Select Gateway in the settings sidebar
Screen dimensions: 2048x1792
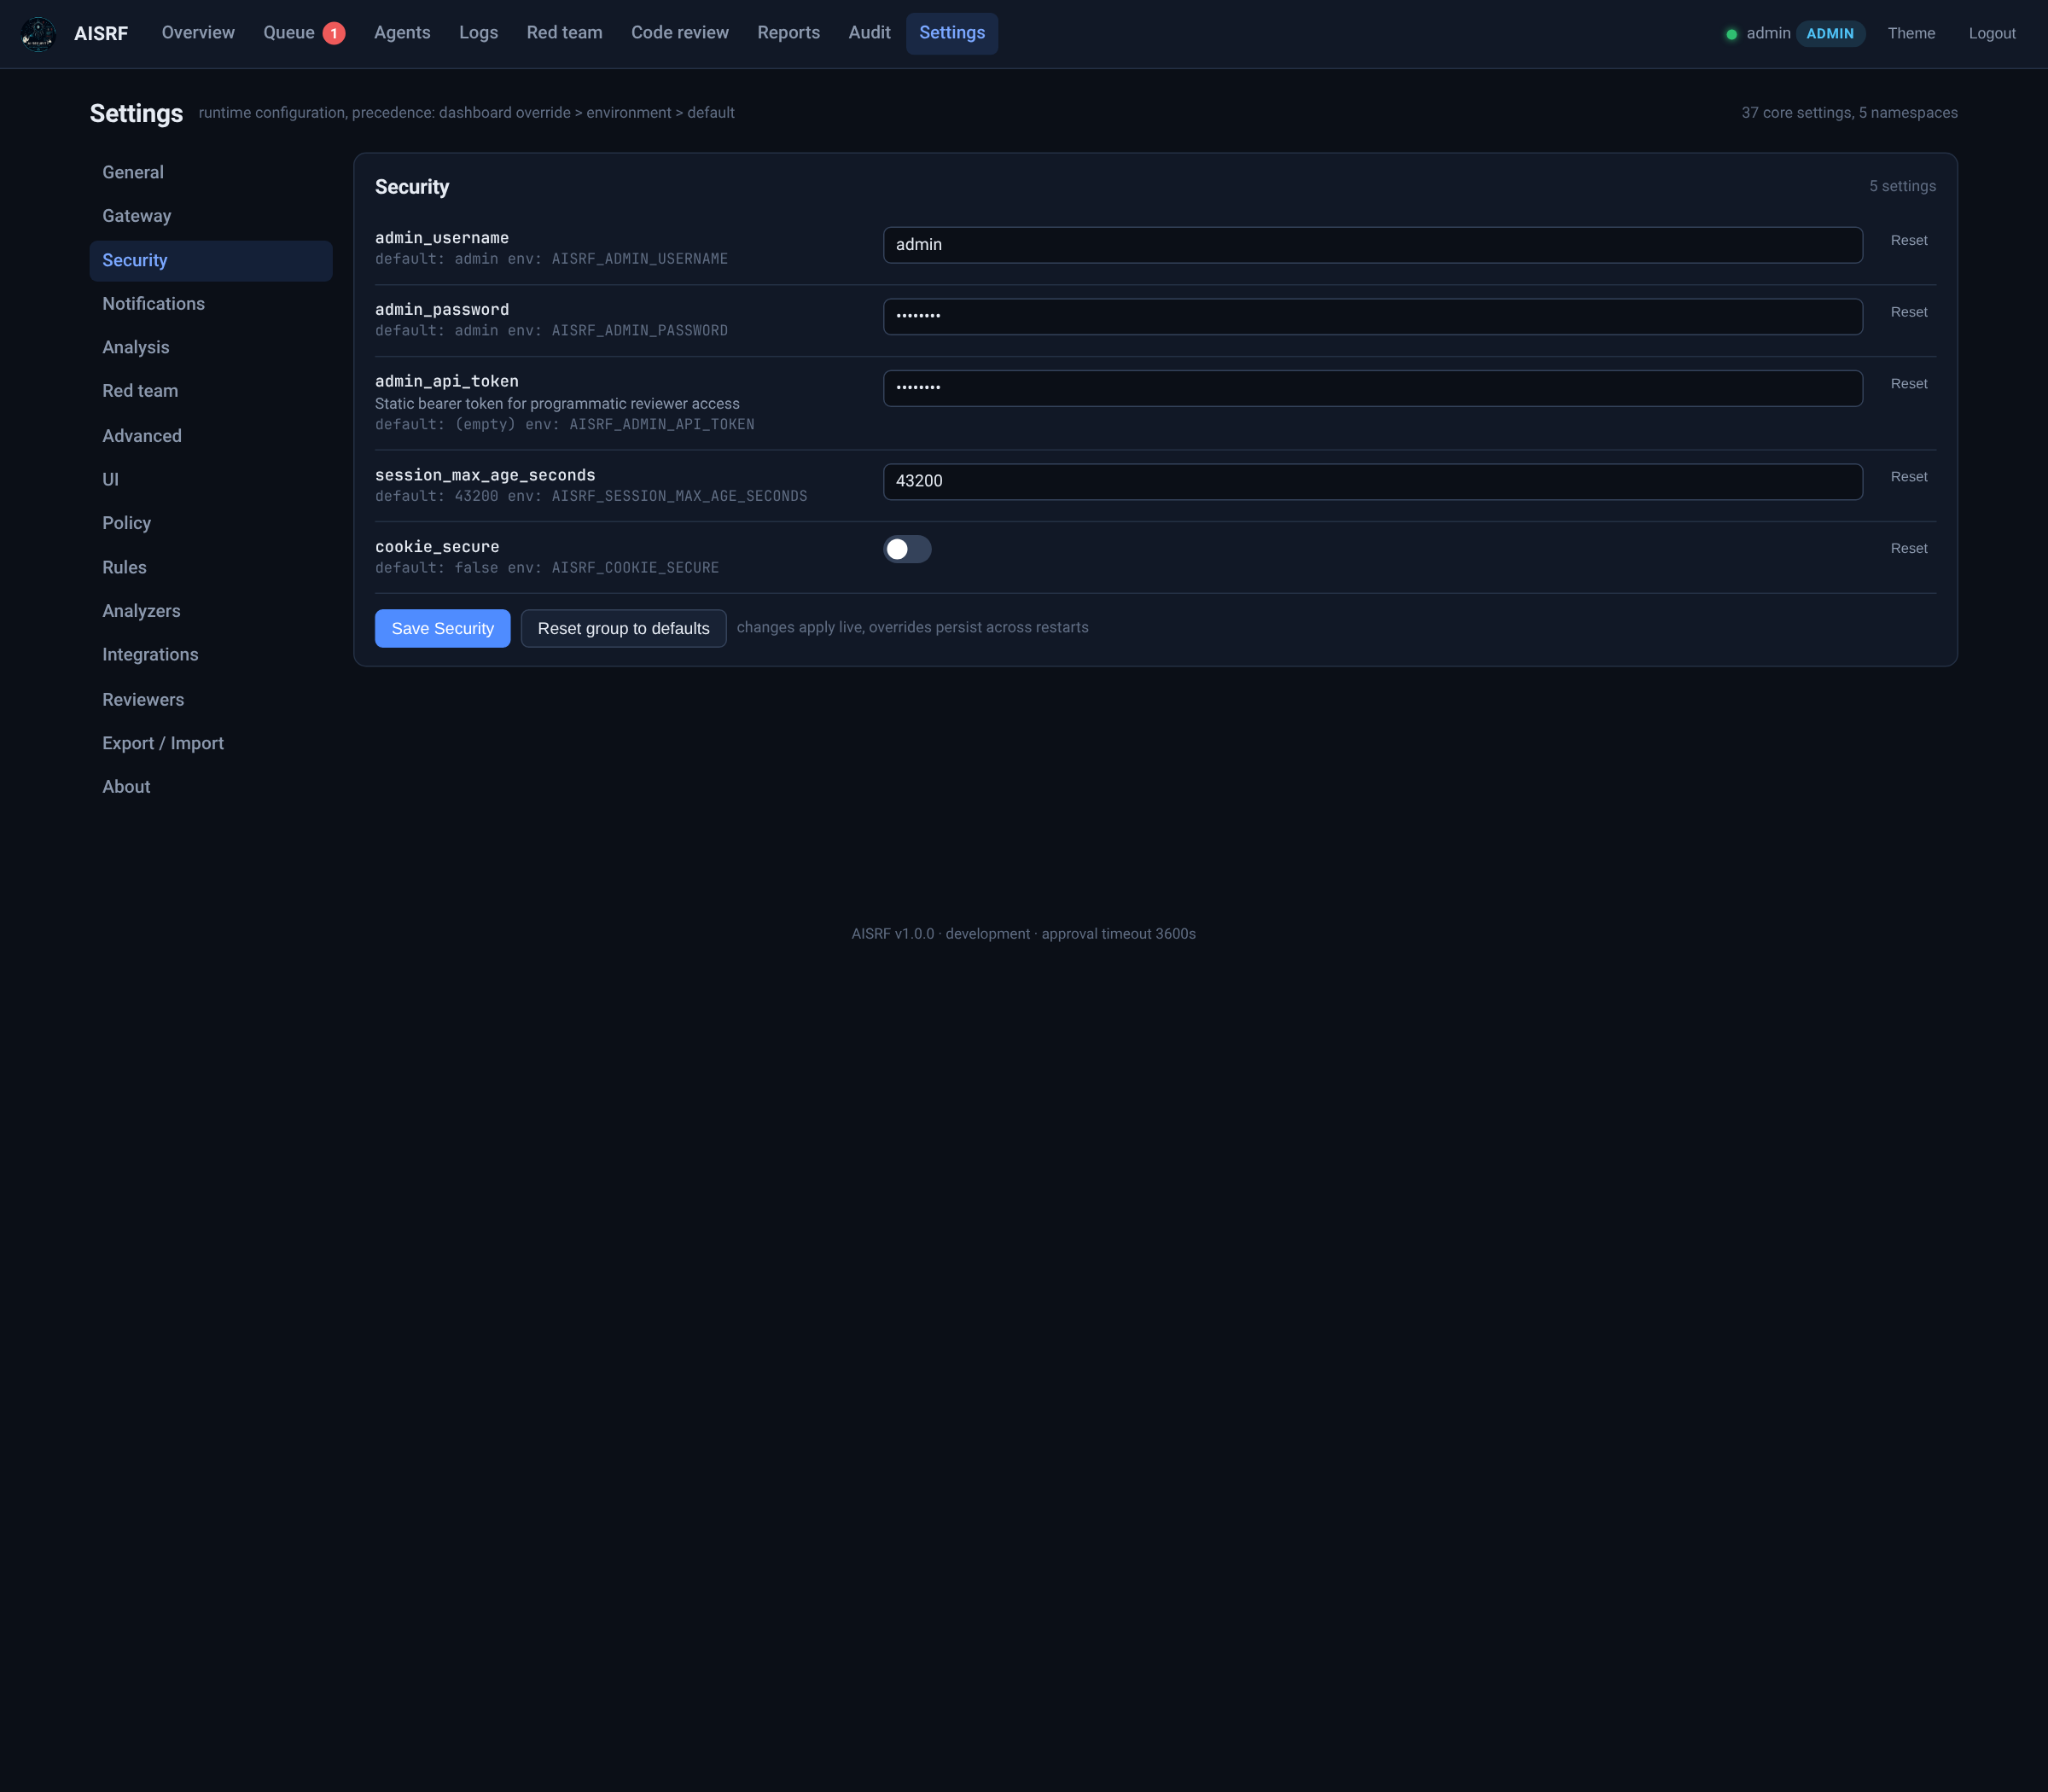[x=211, y=216]
